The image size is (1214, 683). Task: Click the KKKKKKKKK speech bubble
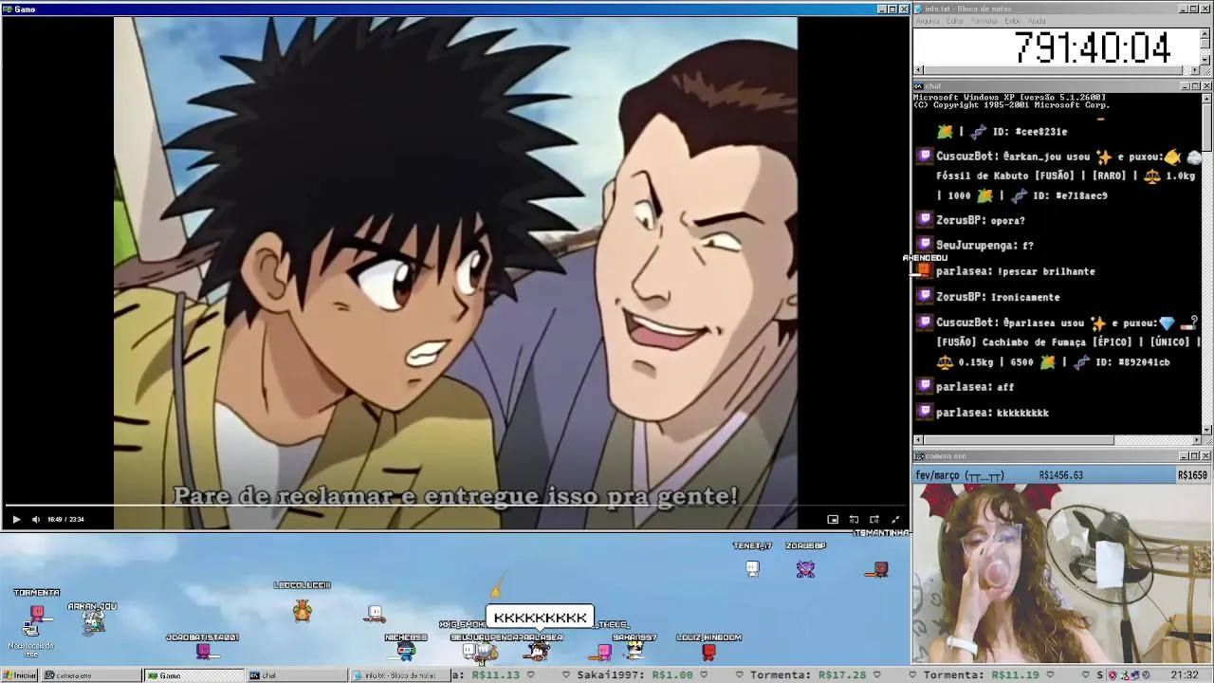[540, 618]
